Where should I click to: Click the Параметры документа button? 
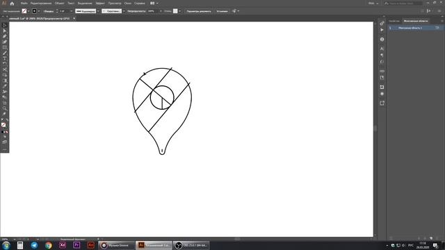(199, 11)
